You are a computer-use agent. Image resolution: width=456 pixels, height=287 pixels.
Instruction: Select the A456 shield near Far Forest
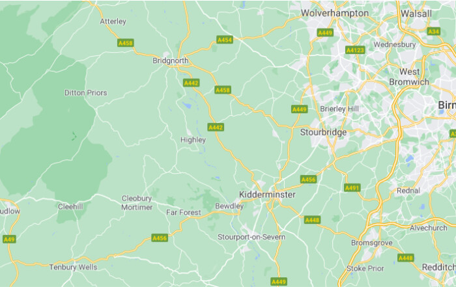point(160,238)
